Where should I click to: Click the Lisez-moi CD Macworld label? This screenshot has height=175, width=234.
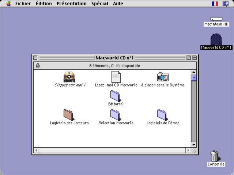(116, 85)
